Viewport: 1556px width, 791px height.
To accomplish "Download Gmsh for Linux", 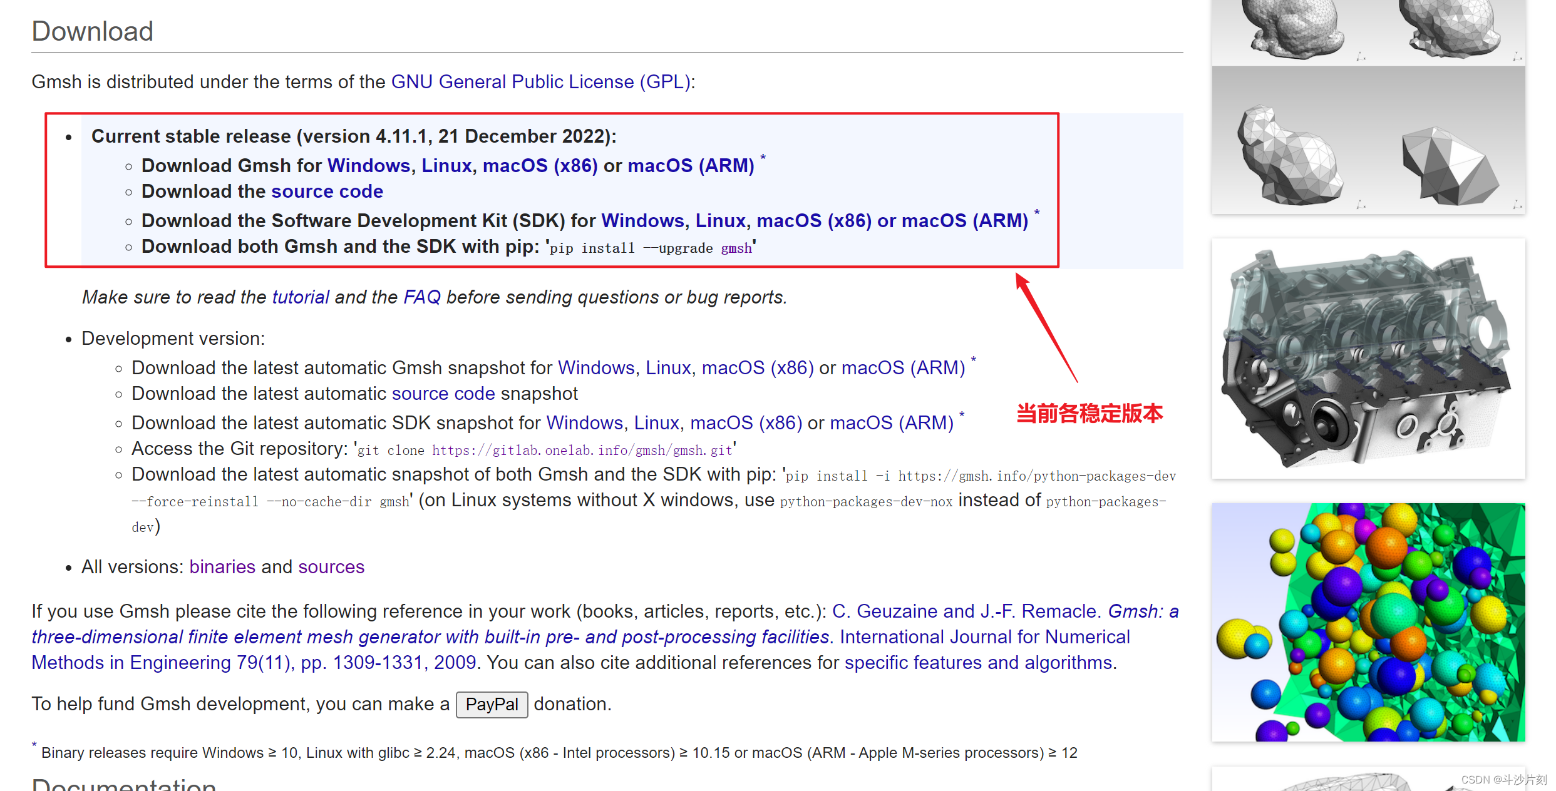I will coord(446,165).
